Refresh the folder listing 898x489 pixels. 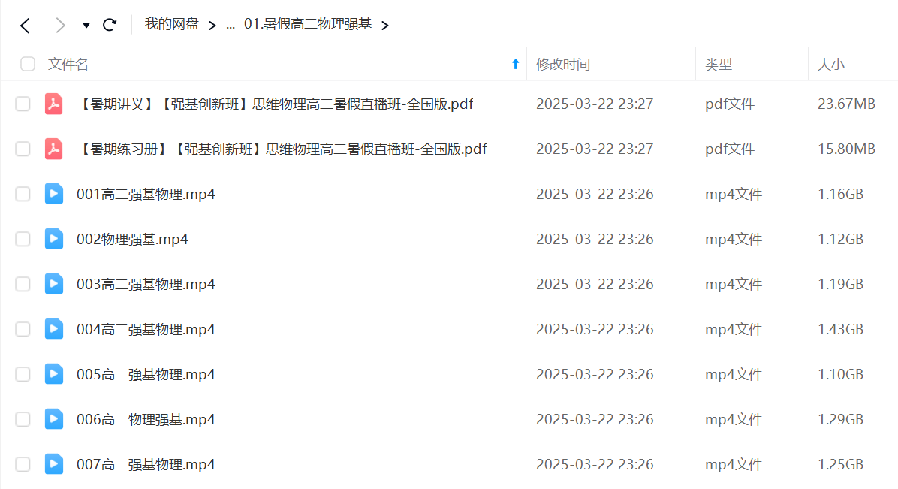(x=110, y=25)
